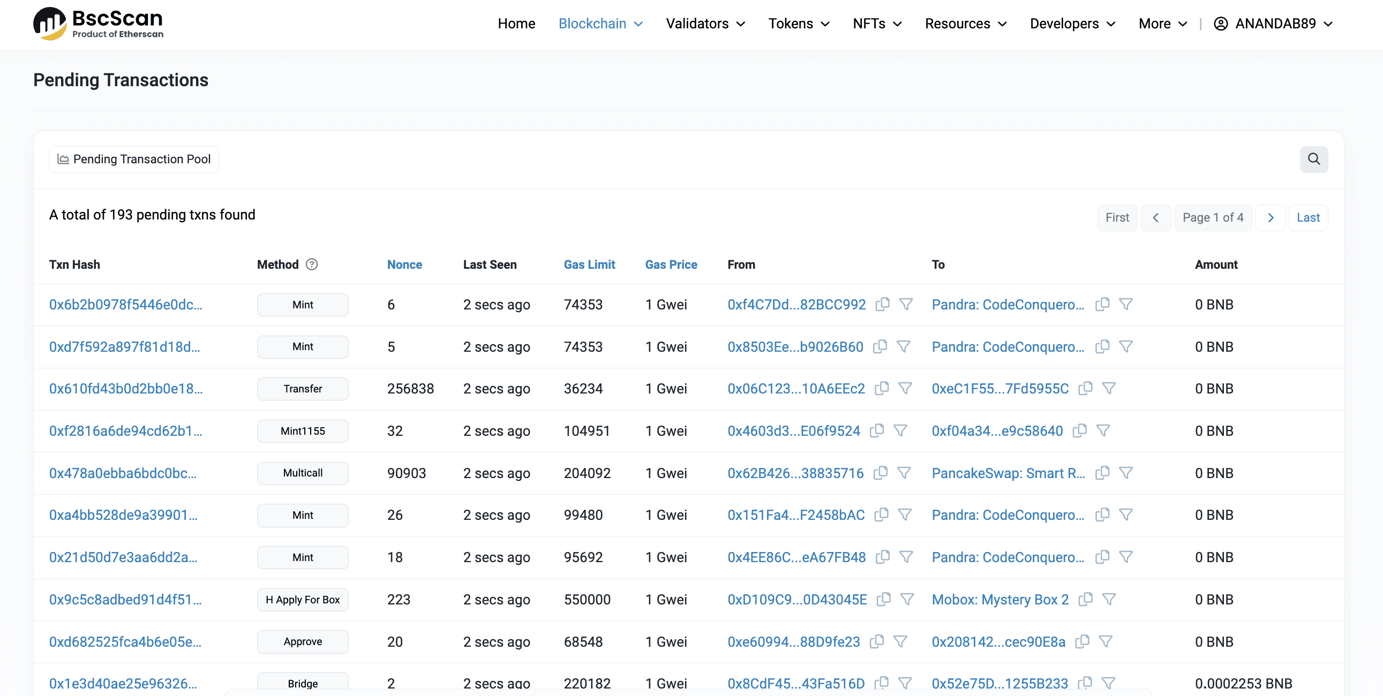Image resolution: width=1383 pixels, height=696 pixels.
Task: Click the BscScan logo
Action: 98,24
